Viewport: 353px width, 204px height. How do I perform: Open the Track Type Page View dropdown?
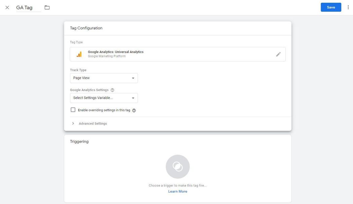point(104,78)
